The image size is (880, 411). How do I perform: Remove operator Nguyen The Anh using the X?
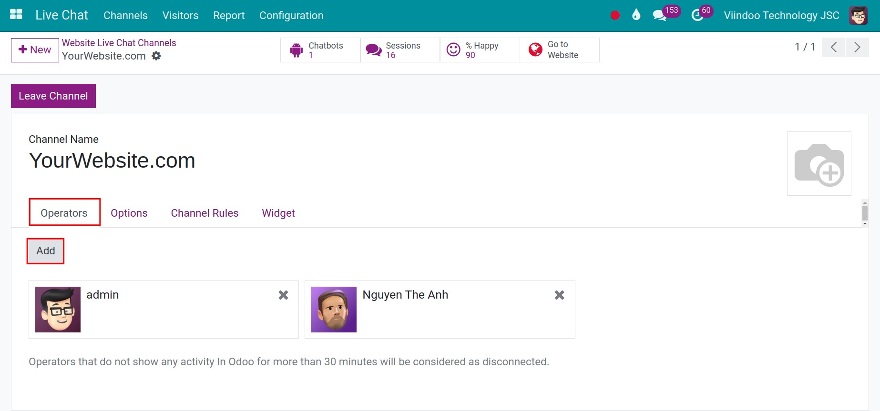click(559, 295)
